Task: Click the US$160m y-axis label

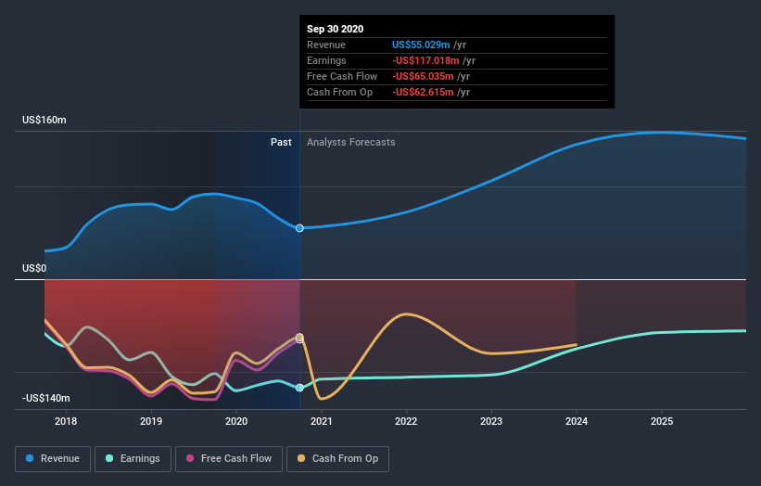Action: (x=44, y=120)
